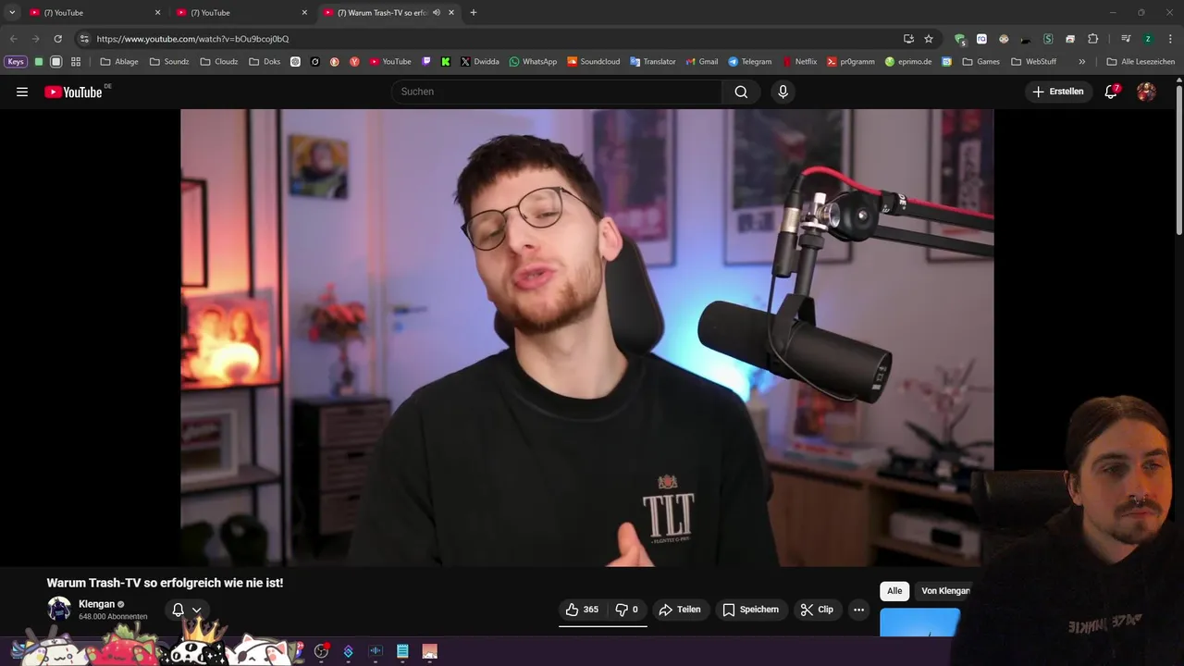1184x666 pixels.
Task: Share the video via Teilen
Action: pyautogui.click(x=680, y=610)
